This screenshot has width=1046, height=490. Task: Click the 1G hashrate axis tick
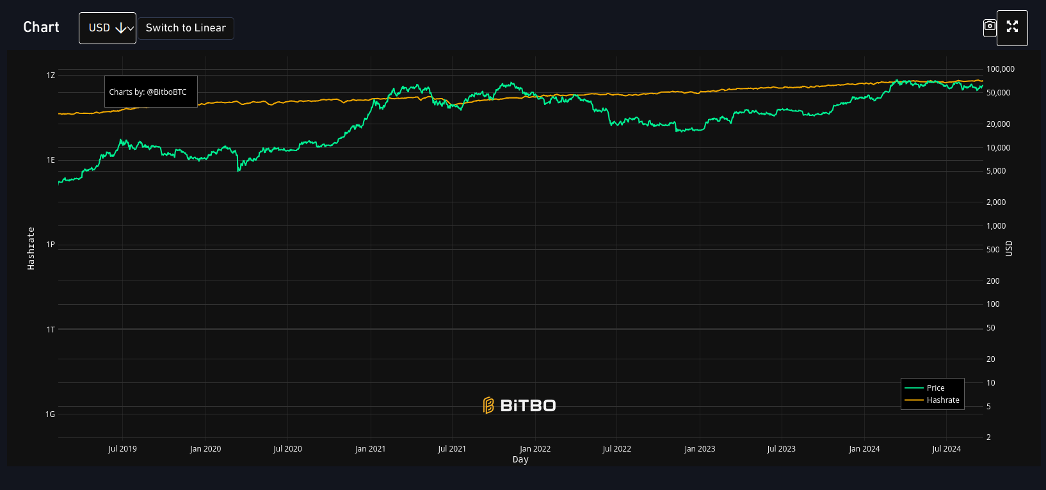click(50, 414)
